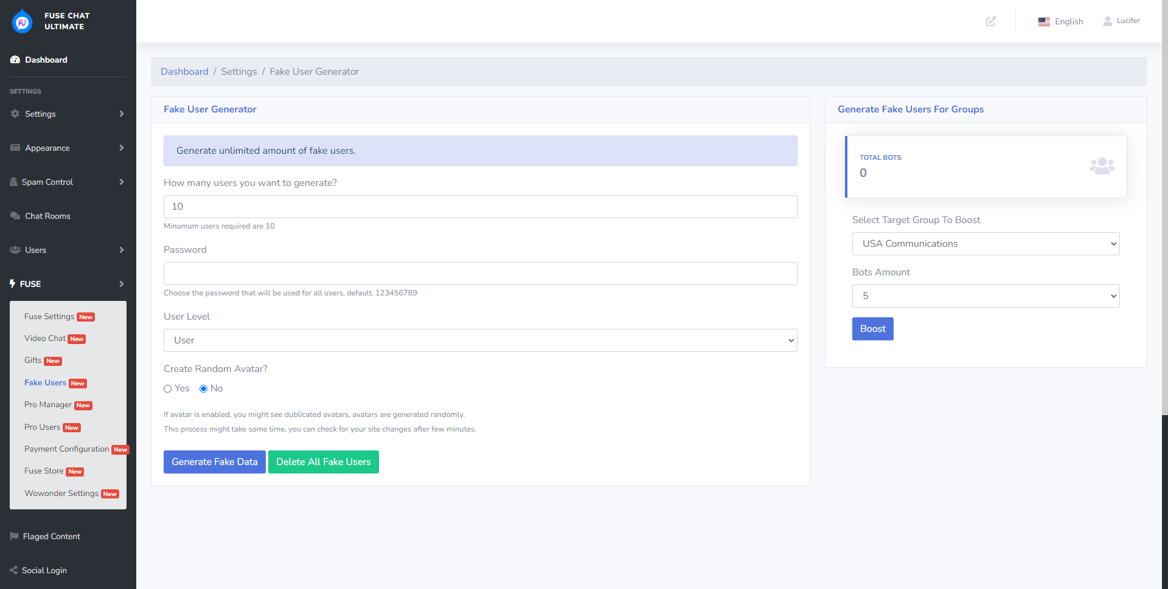Screen dimensions: 1168x589
Task: Open Social Login in the sidebar
Action: point(38,570)
